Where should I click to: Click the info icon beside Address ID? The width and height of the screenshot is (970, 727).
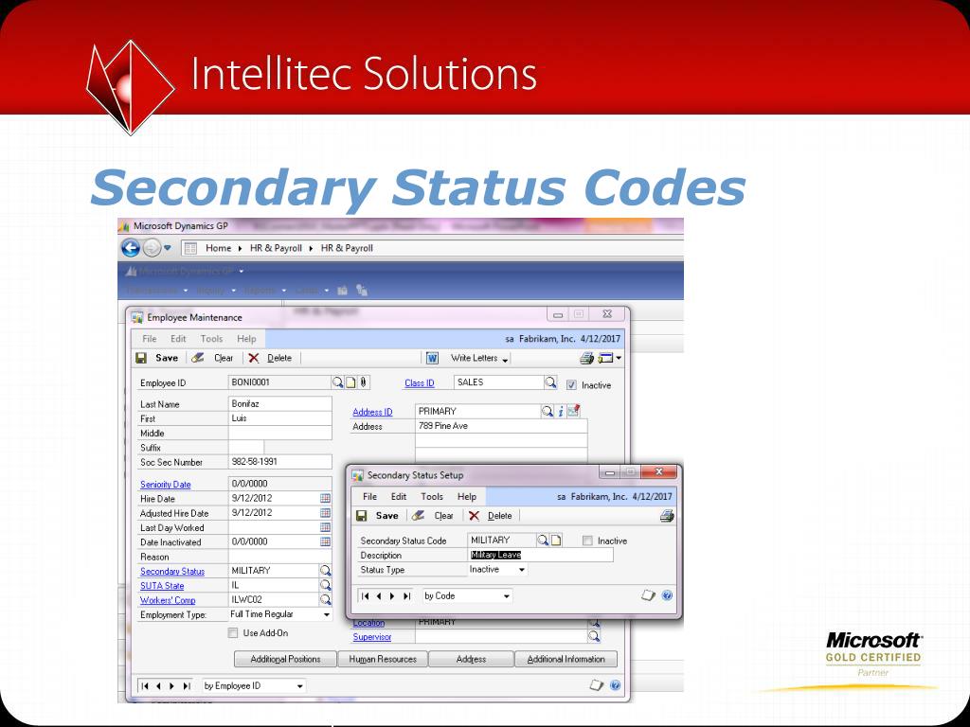(x=560, y=411)
